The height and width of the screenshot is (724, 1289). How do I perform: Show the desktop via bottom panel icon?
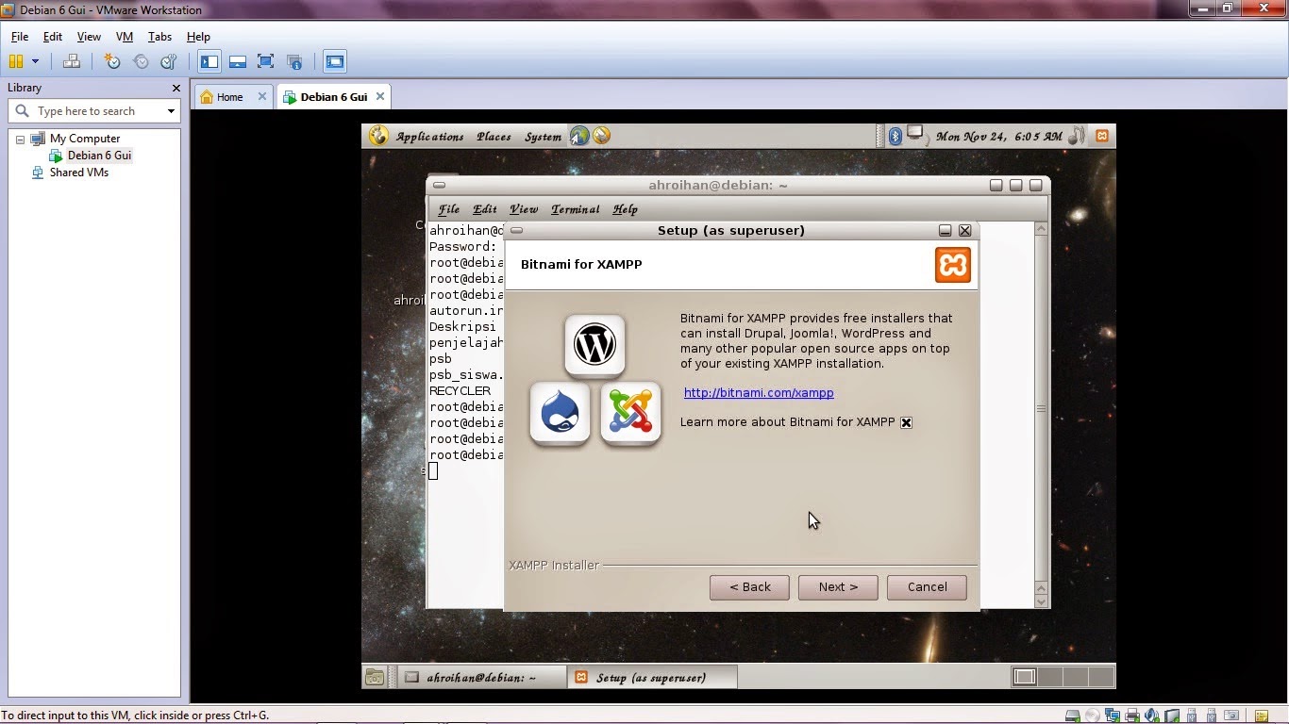375,677
